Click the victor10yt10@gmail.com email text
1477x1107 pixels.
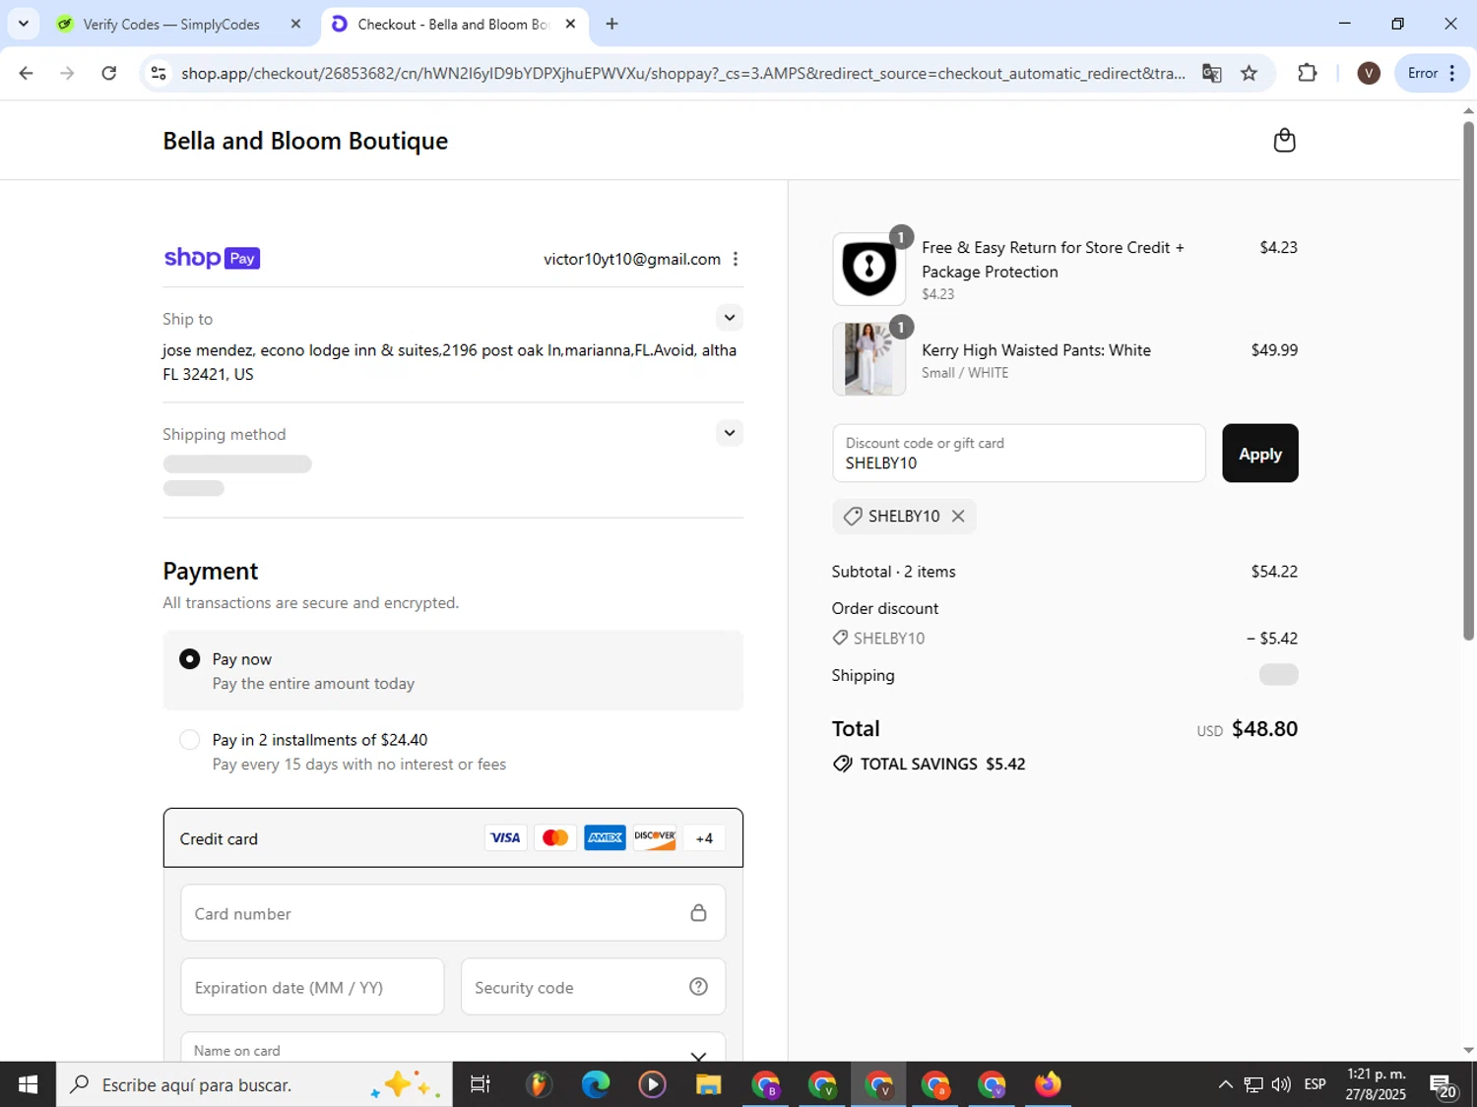632,259
